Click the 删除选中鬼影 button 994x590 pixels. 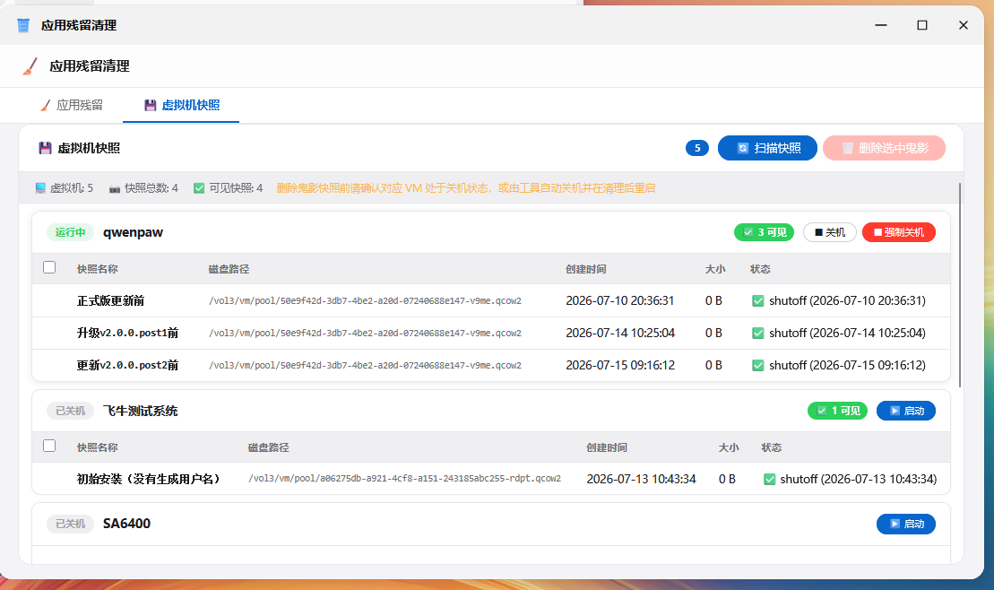884,148
